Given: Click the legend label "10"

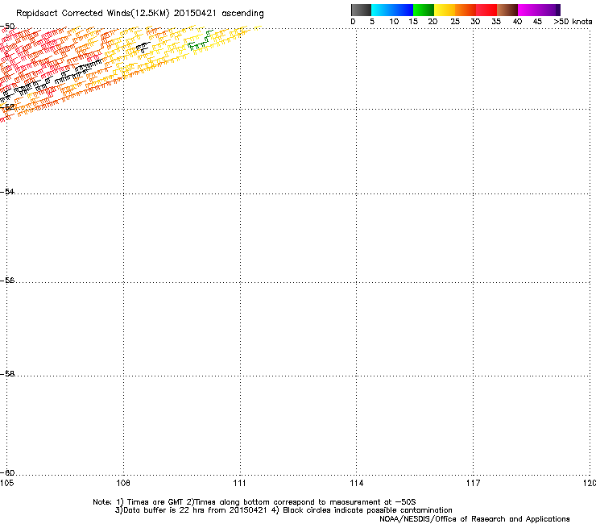Looking at the screenshot, I should (394, 22).
